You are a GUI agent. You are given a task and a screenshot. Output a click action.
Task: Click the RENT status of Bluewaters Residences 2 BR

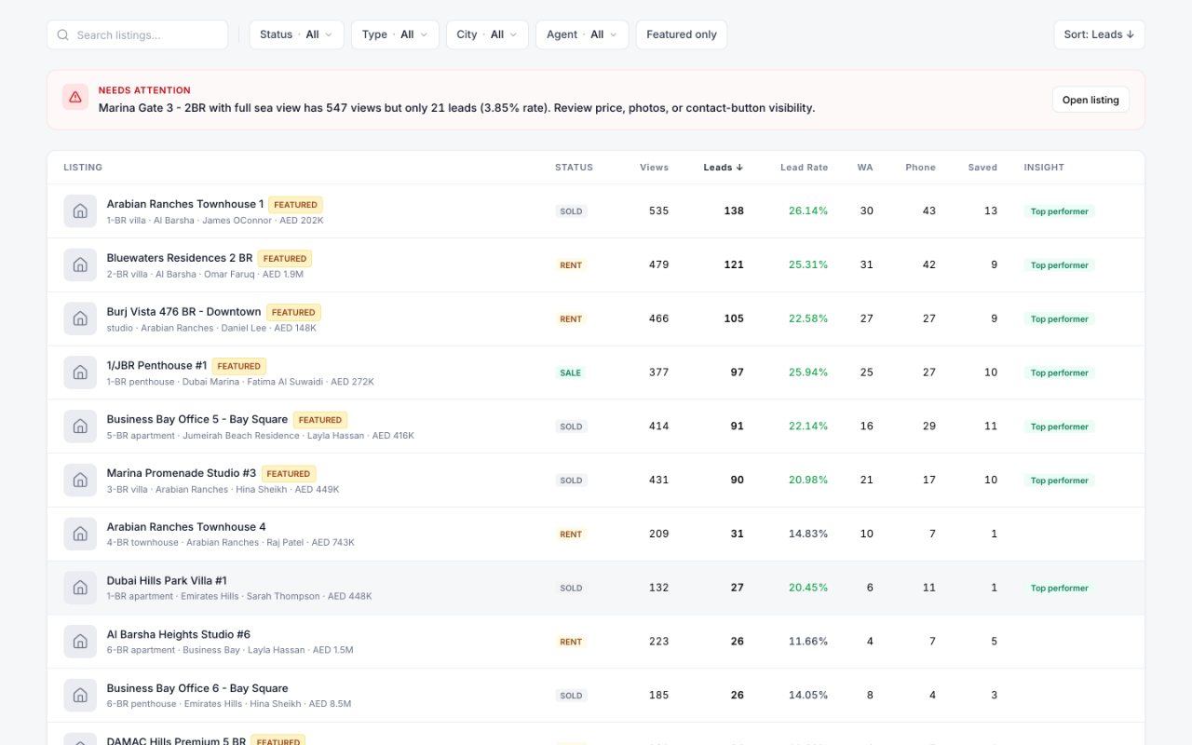click(571, 265)
